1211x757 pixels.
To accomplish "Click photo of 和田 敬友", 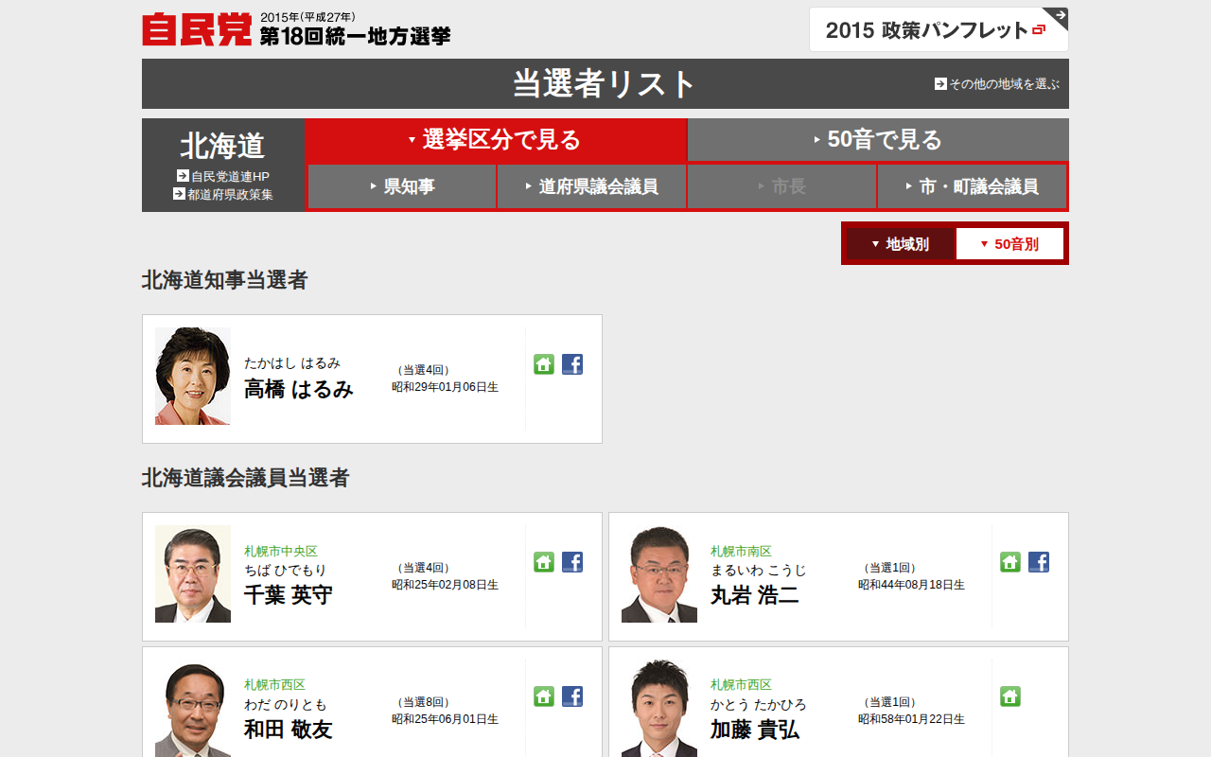I will point(193,709).
